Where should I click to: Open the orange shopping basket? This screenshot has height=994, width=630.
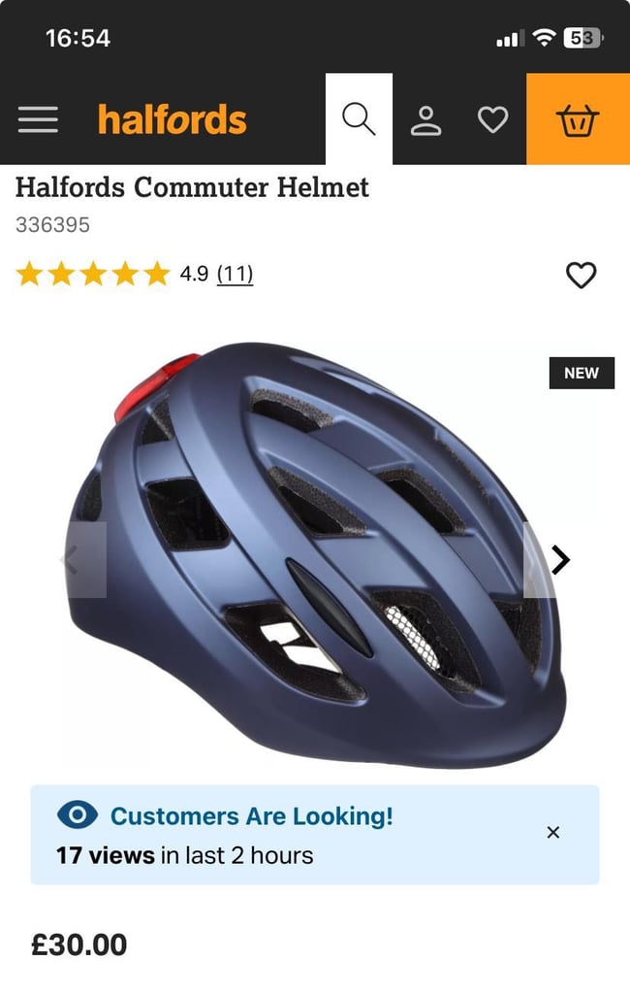(x=578, y=119)
